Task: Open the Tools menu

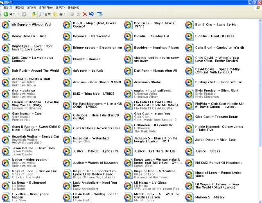Action: [60, 7]
